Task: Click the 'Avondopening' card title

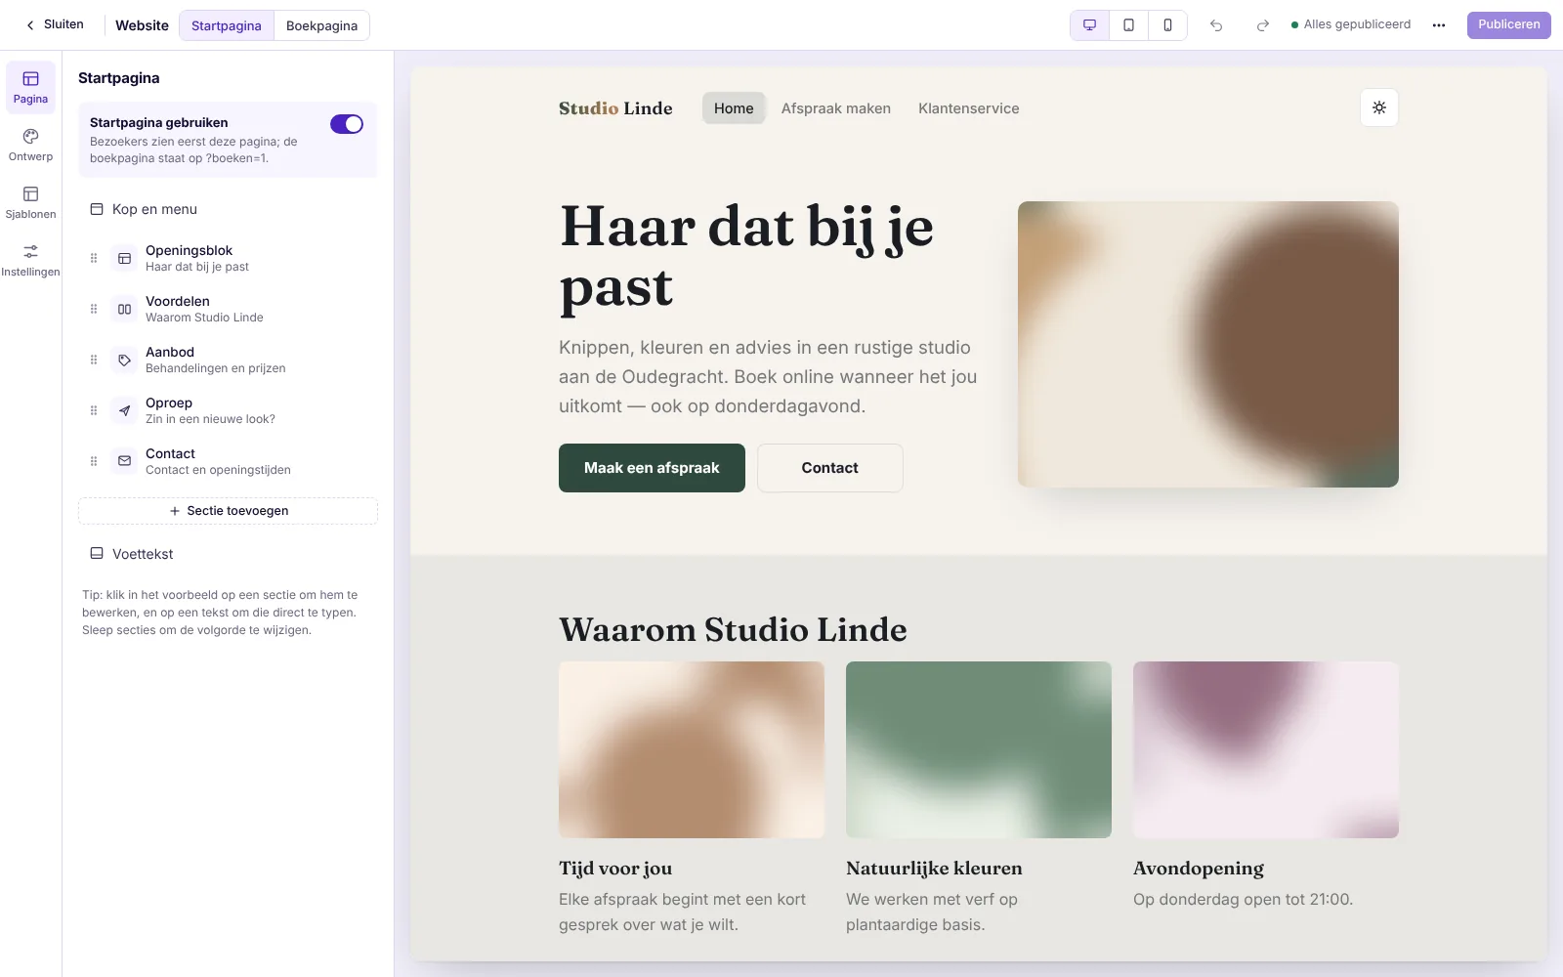Action: [1199, 869]
